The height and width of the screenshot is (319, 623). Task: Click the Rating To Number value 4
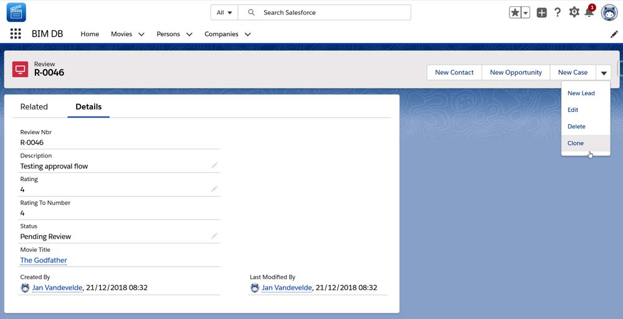coord(22,213)
